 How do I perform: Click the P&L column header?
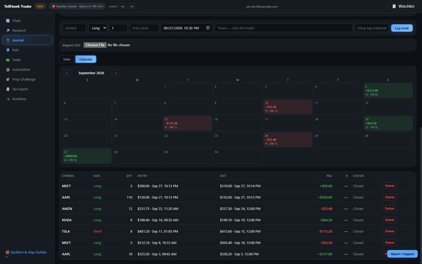point(329,176)
